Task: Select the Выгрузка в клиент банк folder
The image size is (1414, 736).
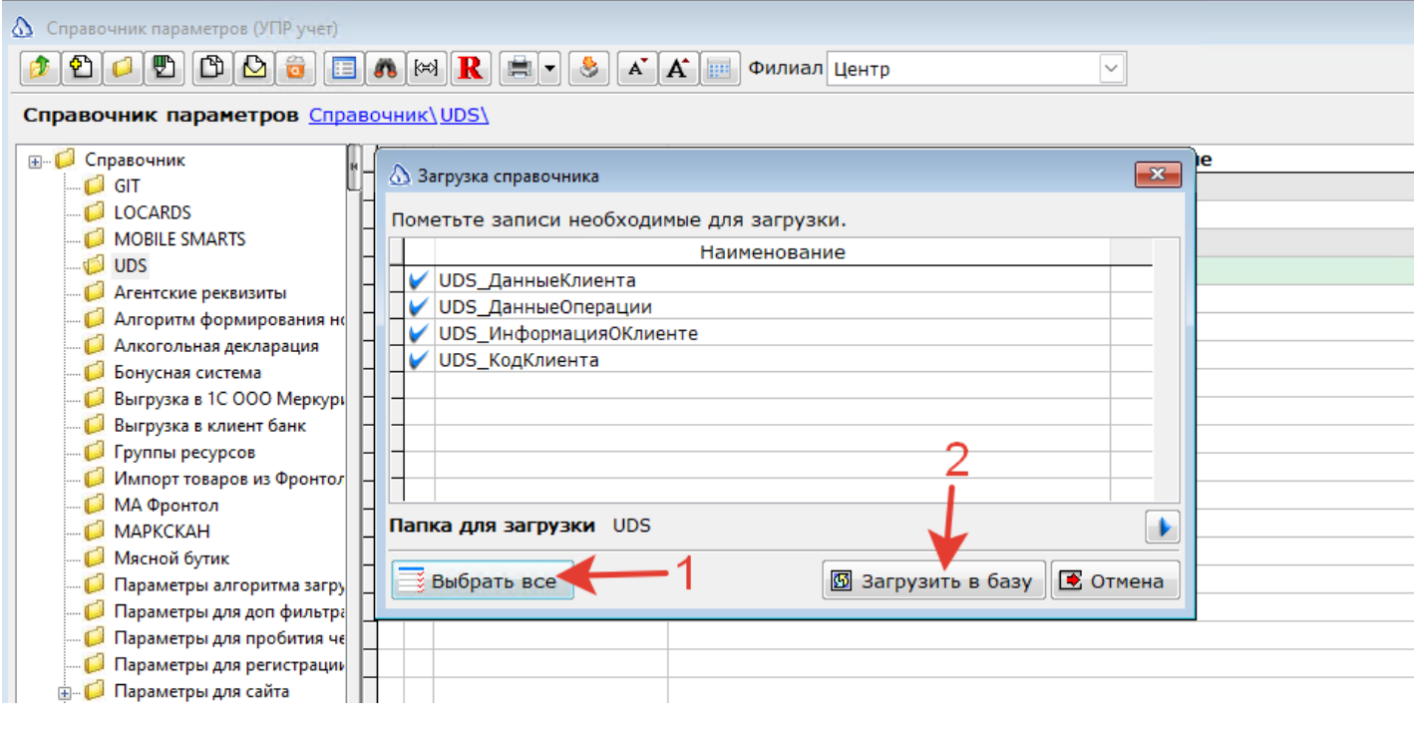Action: pos(209,426)
